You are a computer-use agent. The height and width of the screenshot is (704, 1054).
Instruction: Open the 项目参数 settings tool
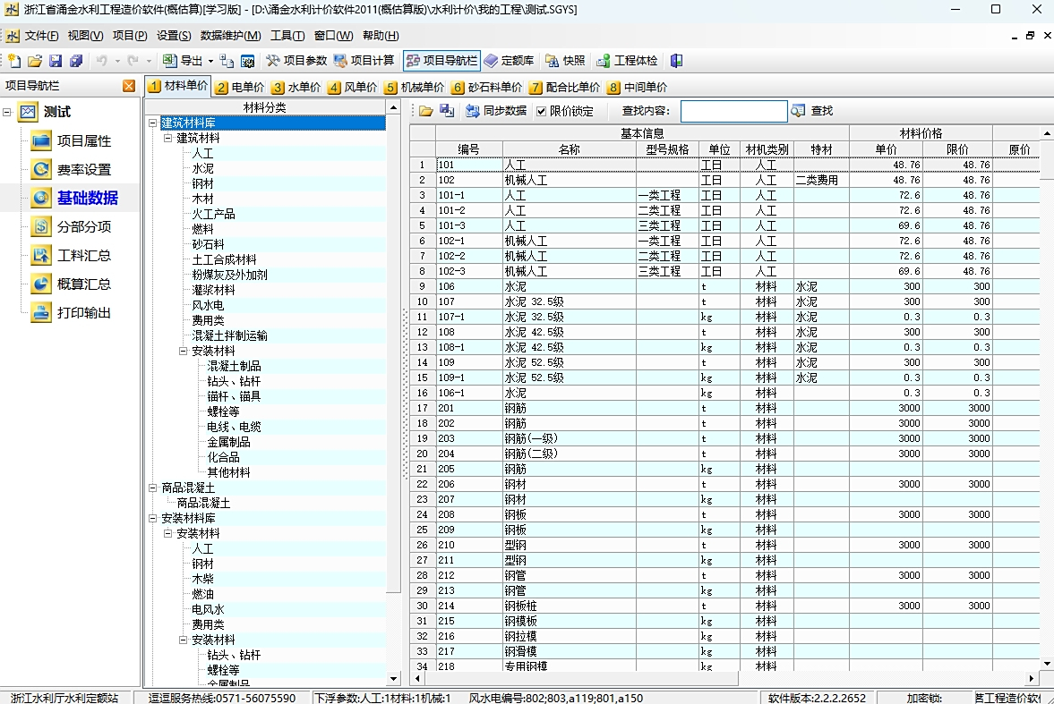pyautogui.click(x=296, y=61)
